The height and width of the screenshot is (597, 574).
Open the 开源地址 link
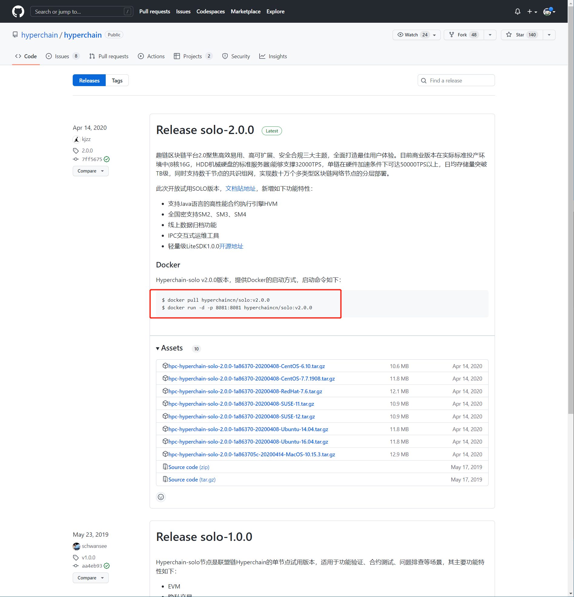[231, 246]
